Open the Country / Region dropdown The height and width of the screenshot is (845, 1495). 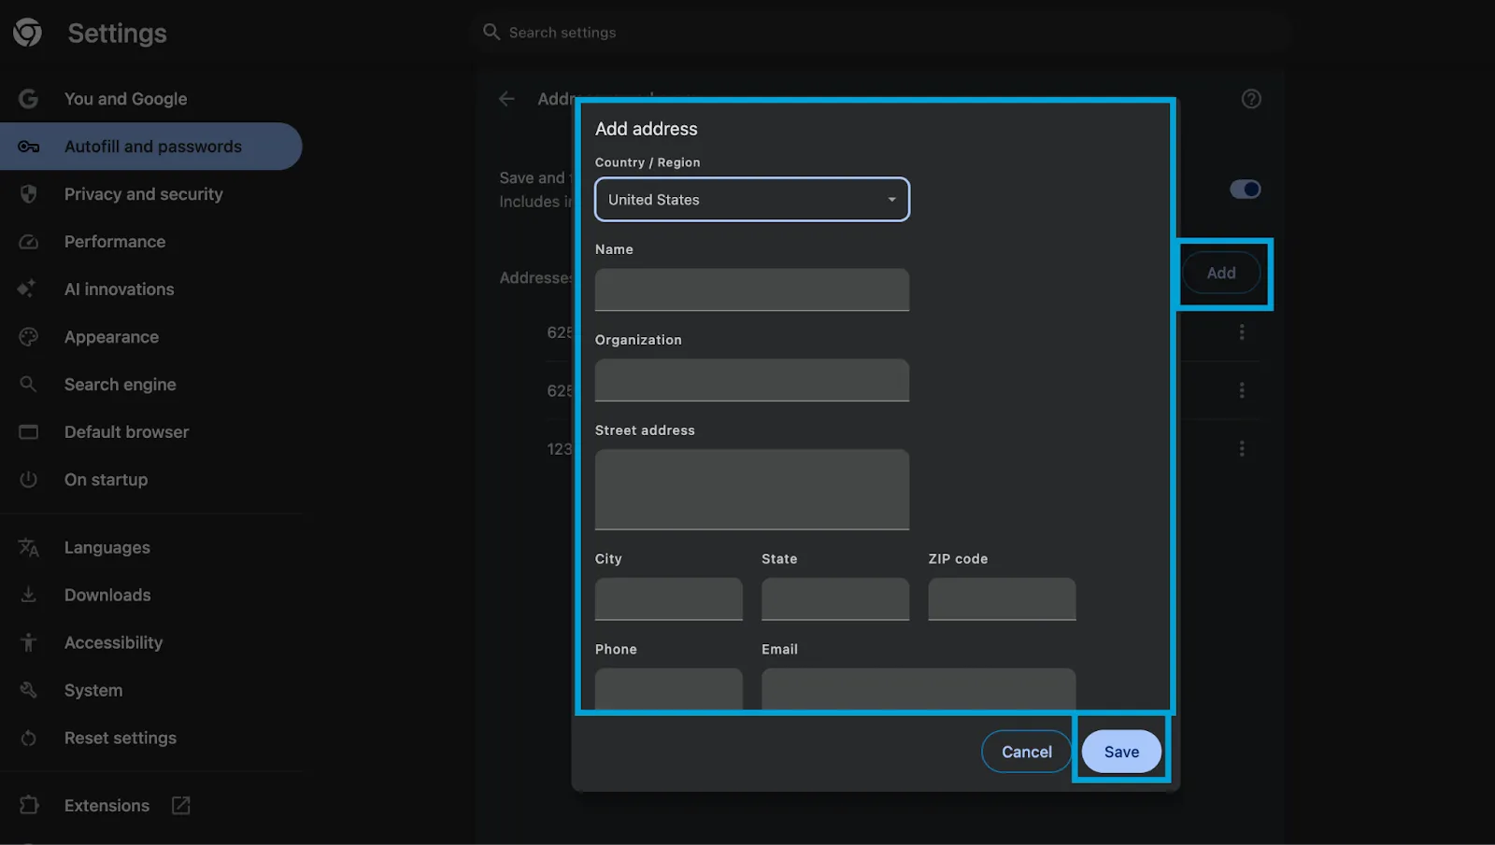tap(752, 200)
